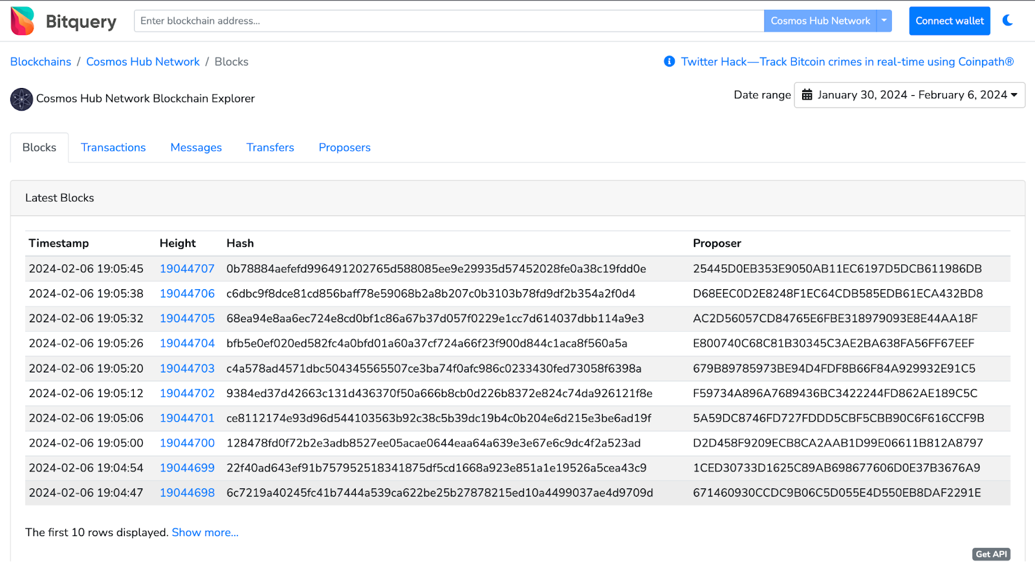Select proposer starting with AC2D56057CD8
Viewport: 1035px width, 562px height.
coord(835,318)
